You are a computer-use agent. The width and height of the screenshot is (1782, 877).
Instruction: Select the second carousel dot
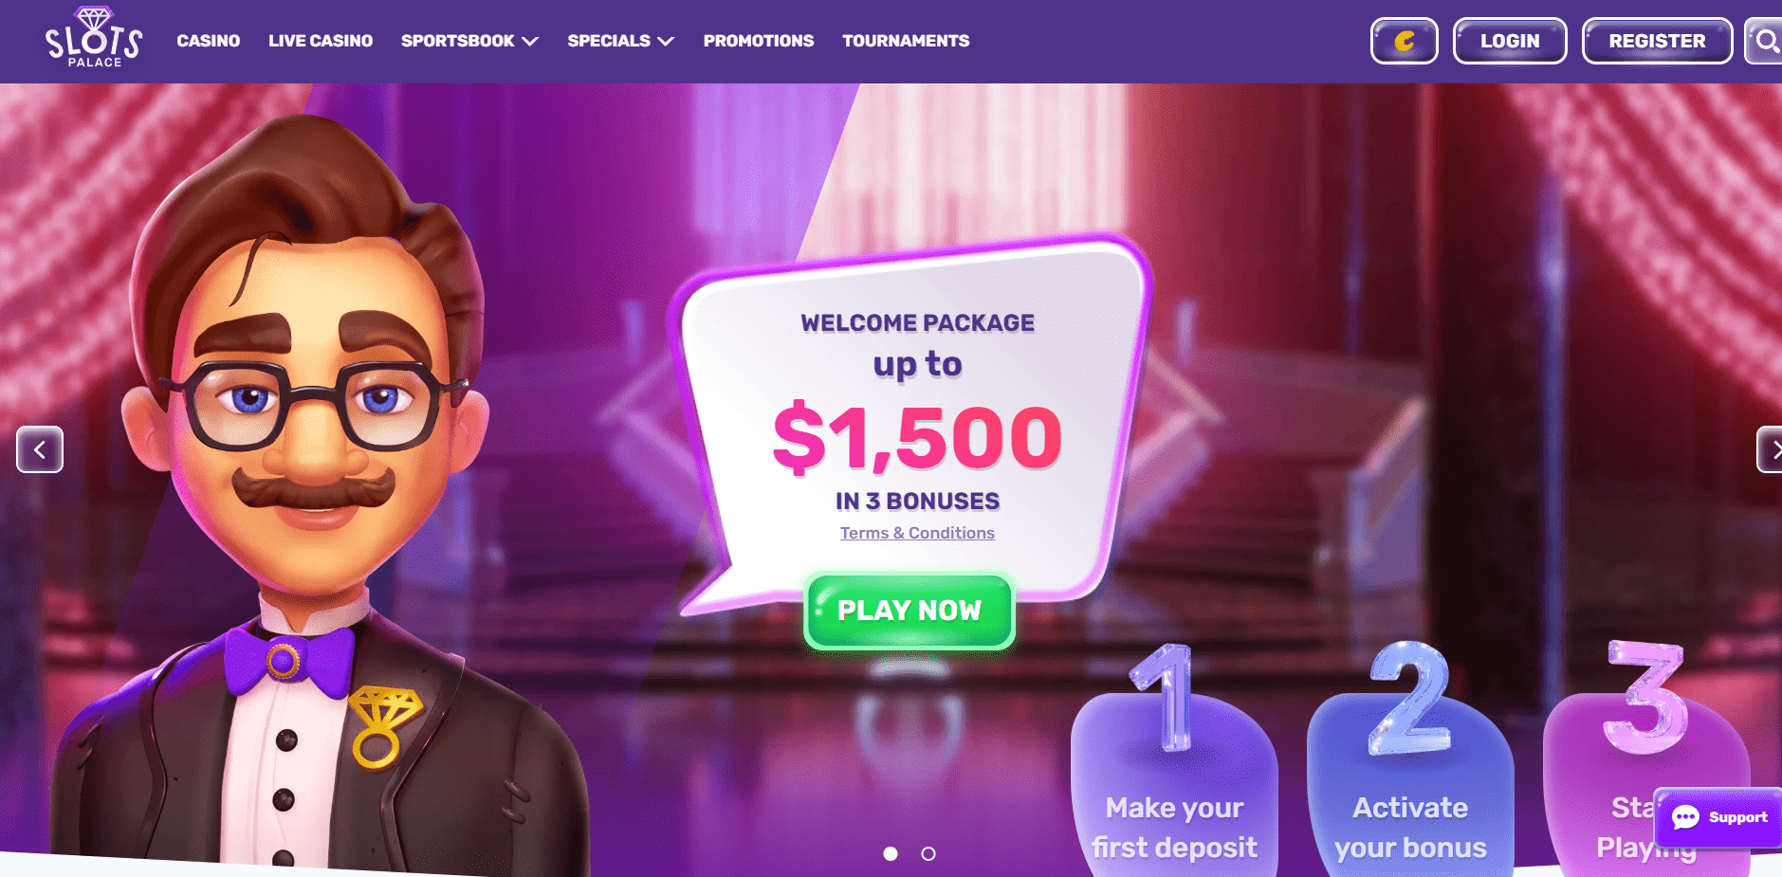tap(928, 854)
